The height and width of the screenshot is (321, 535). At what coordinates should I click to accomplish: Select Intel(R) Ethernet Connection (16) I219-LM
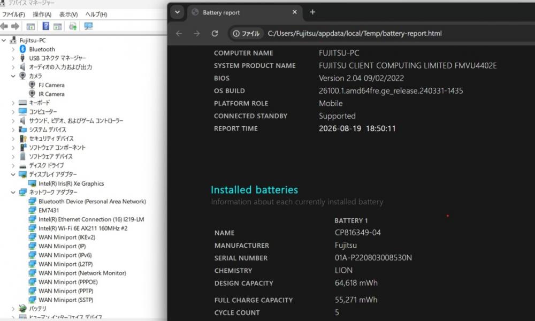91,219
